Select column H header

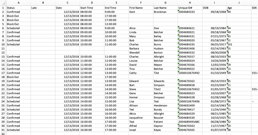coord(190,3)
